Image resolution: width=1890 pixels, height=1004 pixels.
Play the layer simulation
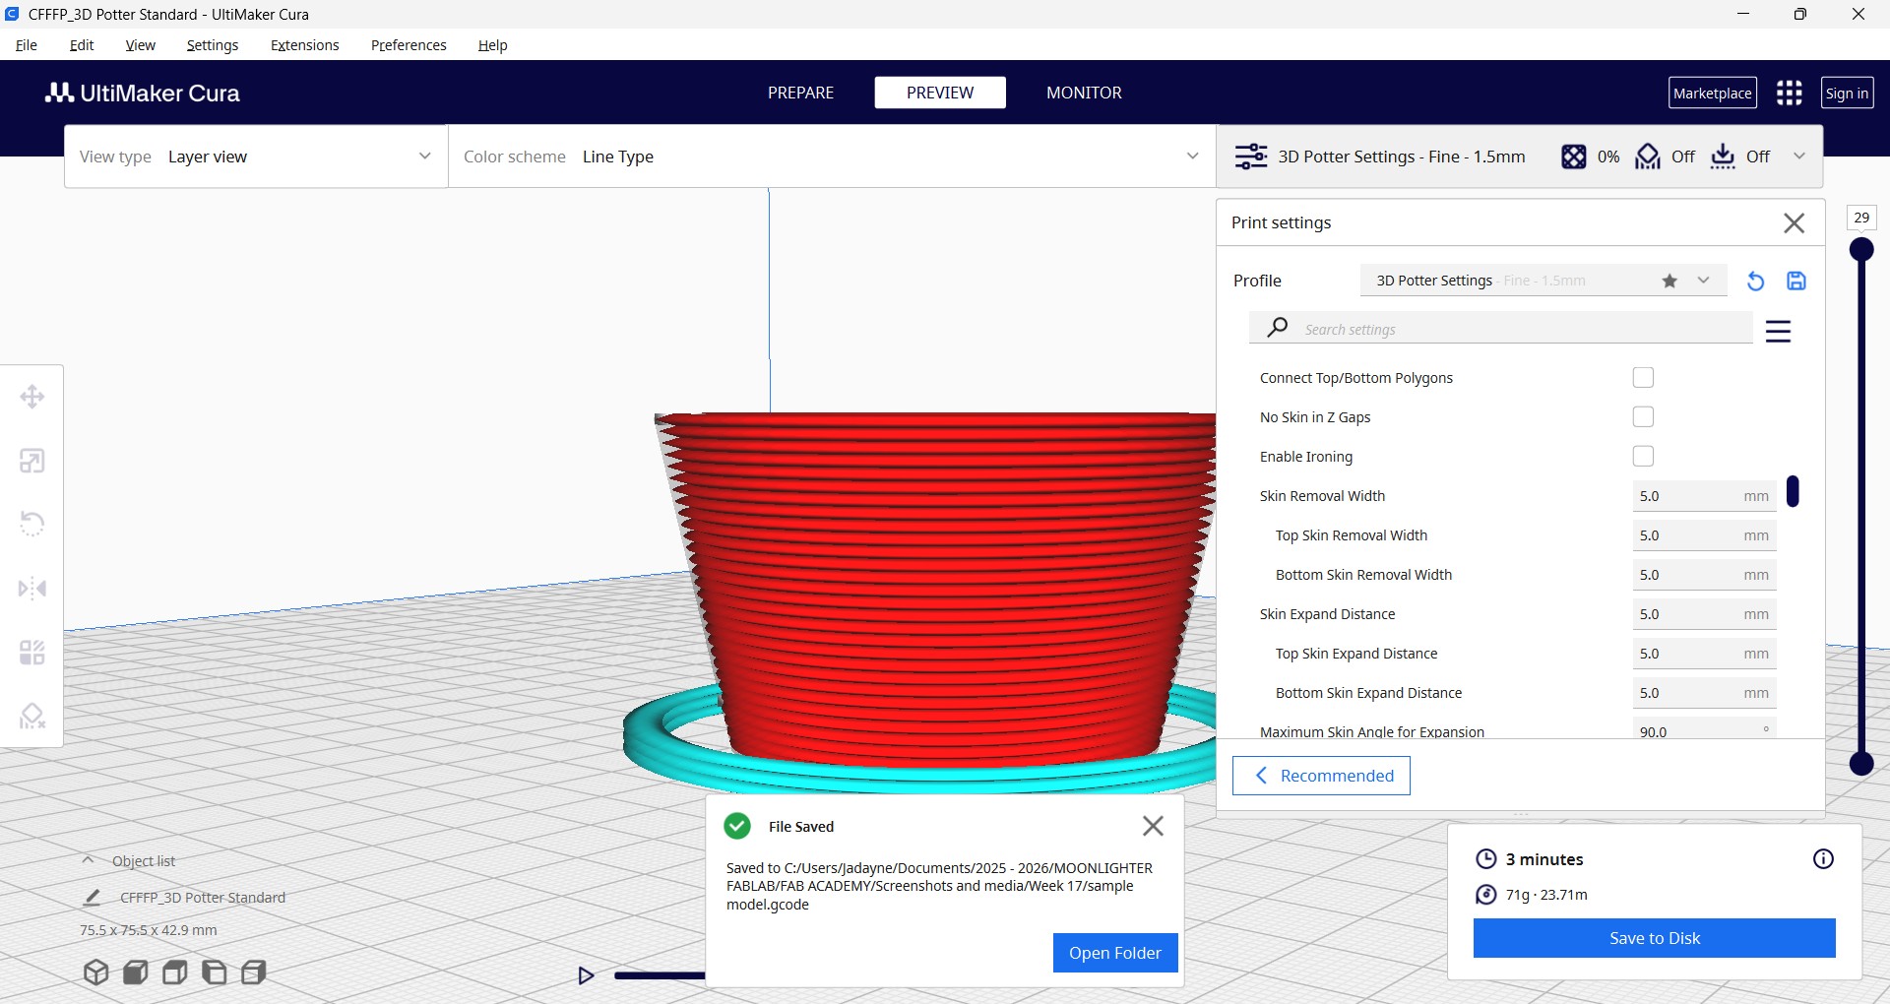(x=586, y=975)
